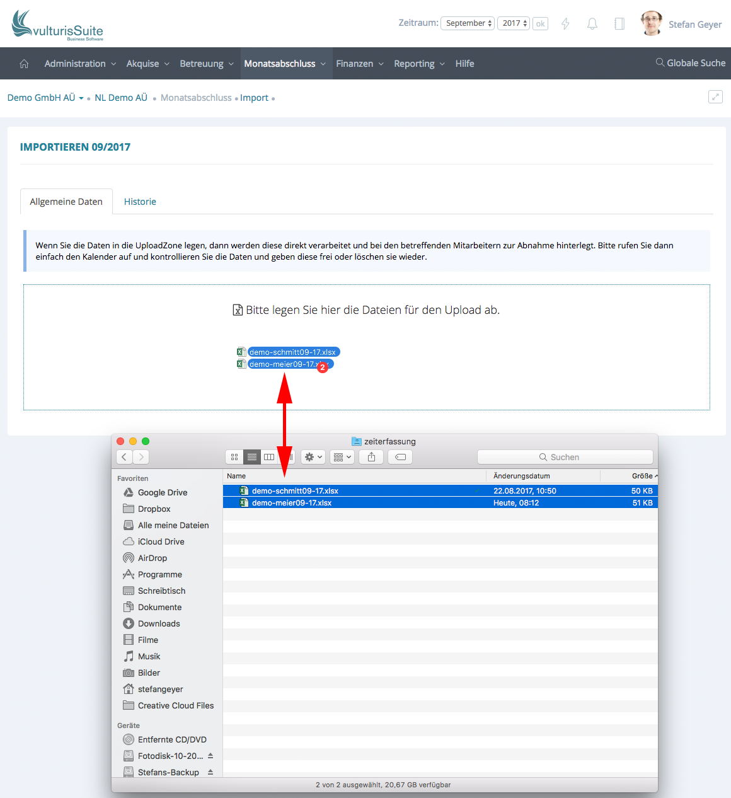Screen dimensions: 731x798
Task: Switch to the Historie tab
Action: (140, 202)
